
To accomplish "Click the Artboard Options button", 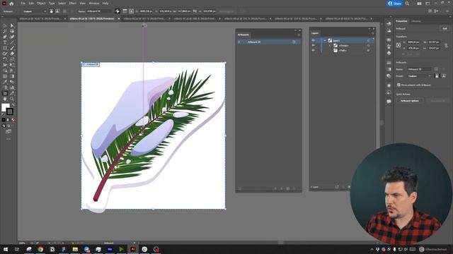I will pyautogui.click(x=410, y=101).
